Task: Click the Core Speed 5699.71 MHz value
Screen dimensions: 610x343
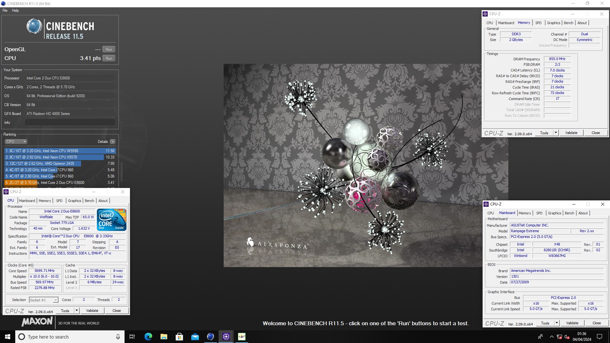Action: tap(44, 271)
